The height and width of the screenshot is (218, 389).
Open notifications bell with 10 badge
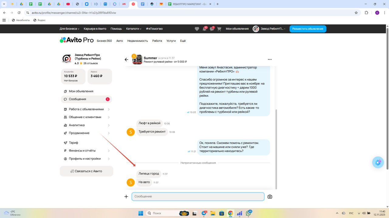205,29
